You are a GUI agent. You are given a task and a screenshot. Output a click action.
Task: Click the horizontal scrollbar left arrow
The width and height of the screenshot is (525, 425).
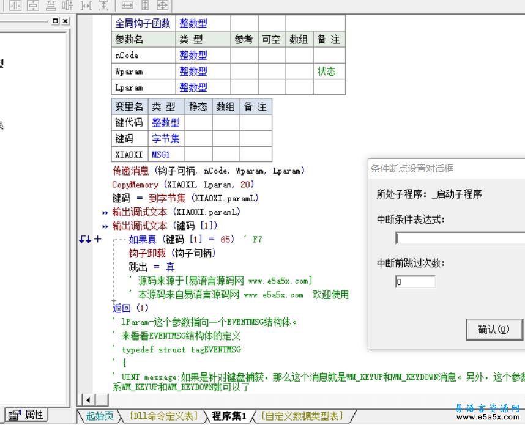coord(88,400)
